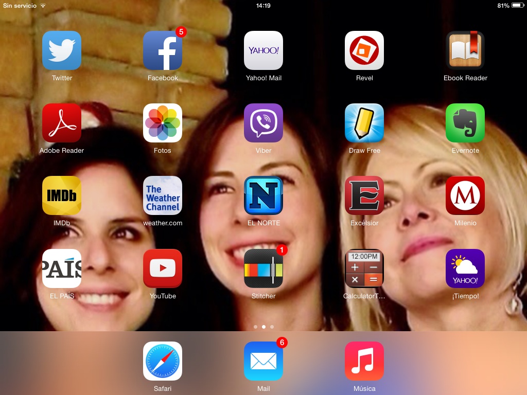
Task: Open the Draw Free app
Action: 364,123
